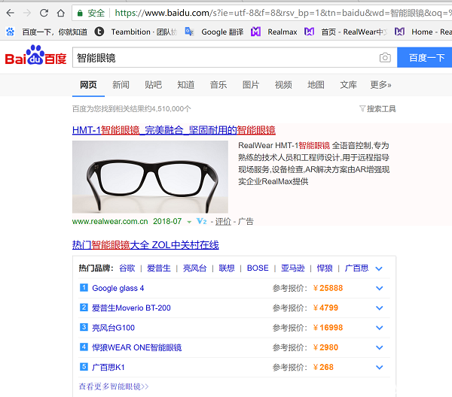Screen dimensions: 452x397
Task: Reload the page with refresh icon
Action: coord(44,13)
